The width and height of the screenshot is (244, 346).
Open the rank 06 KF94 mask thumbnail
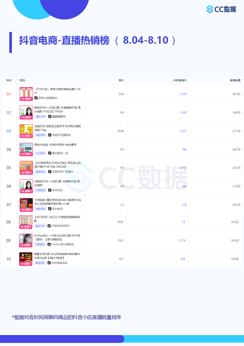coord(26,186)
